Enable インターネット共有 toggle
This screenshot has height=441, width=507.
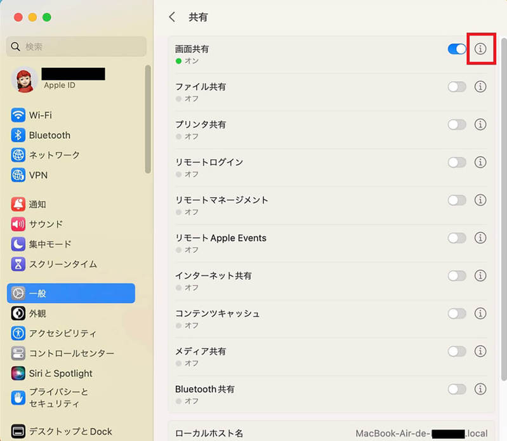pyautogui.click(x=457, y=276)
